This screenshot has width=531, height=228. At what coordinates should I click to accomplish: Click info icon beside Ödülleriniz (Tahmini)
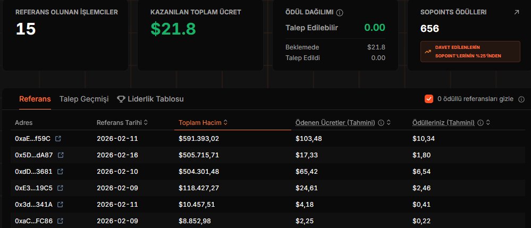pos(480,123)
